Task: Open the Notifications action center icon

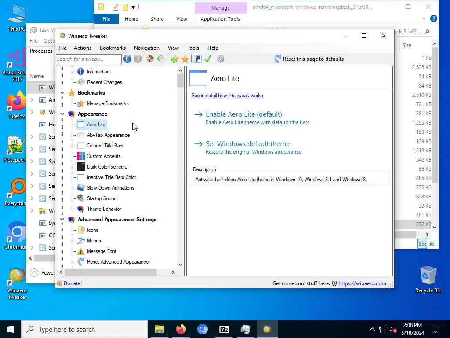Action: click(x=435, y=329)
